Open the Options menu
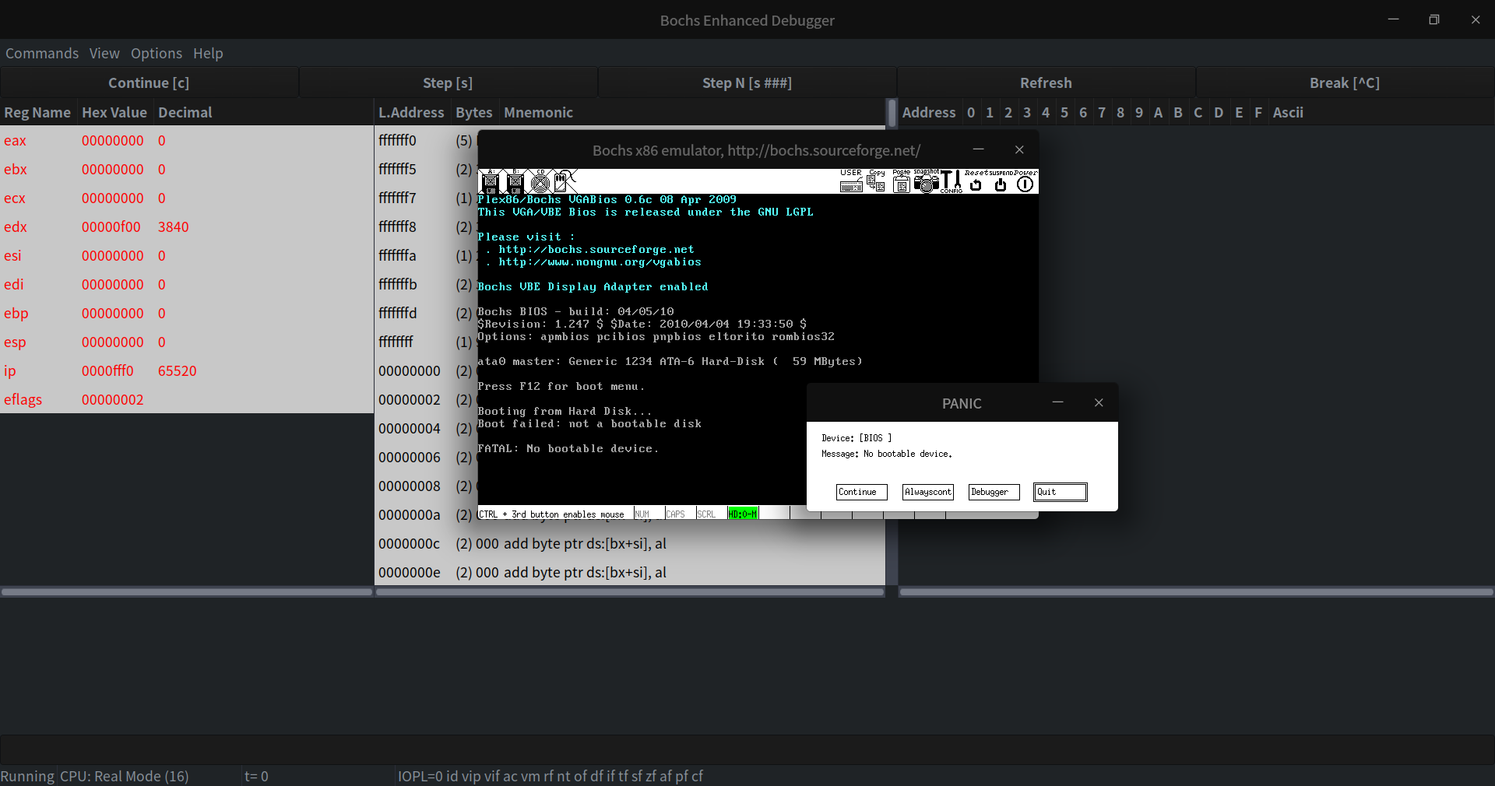The width and height of the screenshot is (1495, 786). [x=157, y=53]
